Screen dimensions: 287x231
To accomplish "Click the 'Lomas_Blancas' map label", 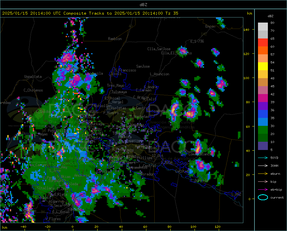I will [201, 154].
